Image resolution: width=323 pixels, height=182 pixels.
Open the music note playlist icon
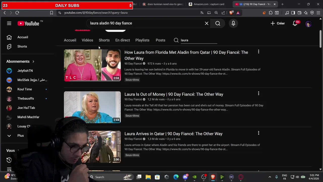coord(287,13)
